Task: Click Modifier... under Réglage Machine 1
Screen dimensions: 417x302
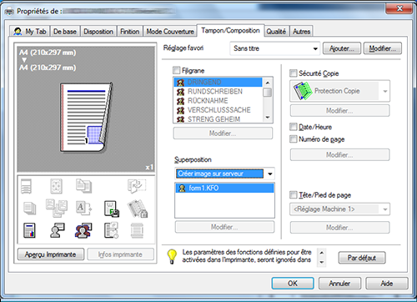Action: [x=339, y=228]
